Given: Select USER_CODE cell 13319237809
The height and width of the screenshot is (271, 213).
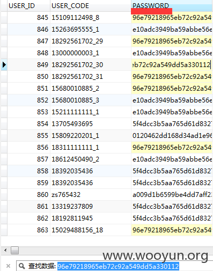Looking at the screenshot, I should tap(91, 207).
